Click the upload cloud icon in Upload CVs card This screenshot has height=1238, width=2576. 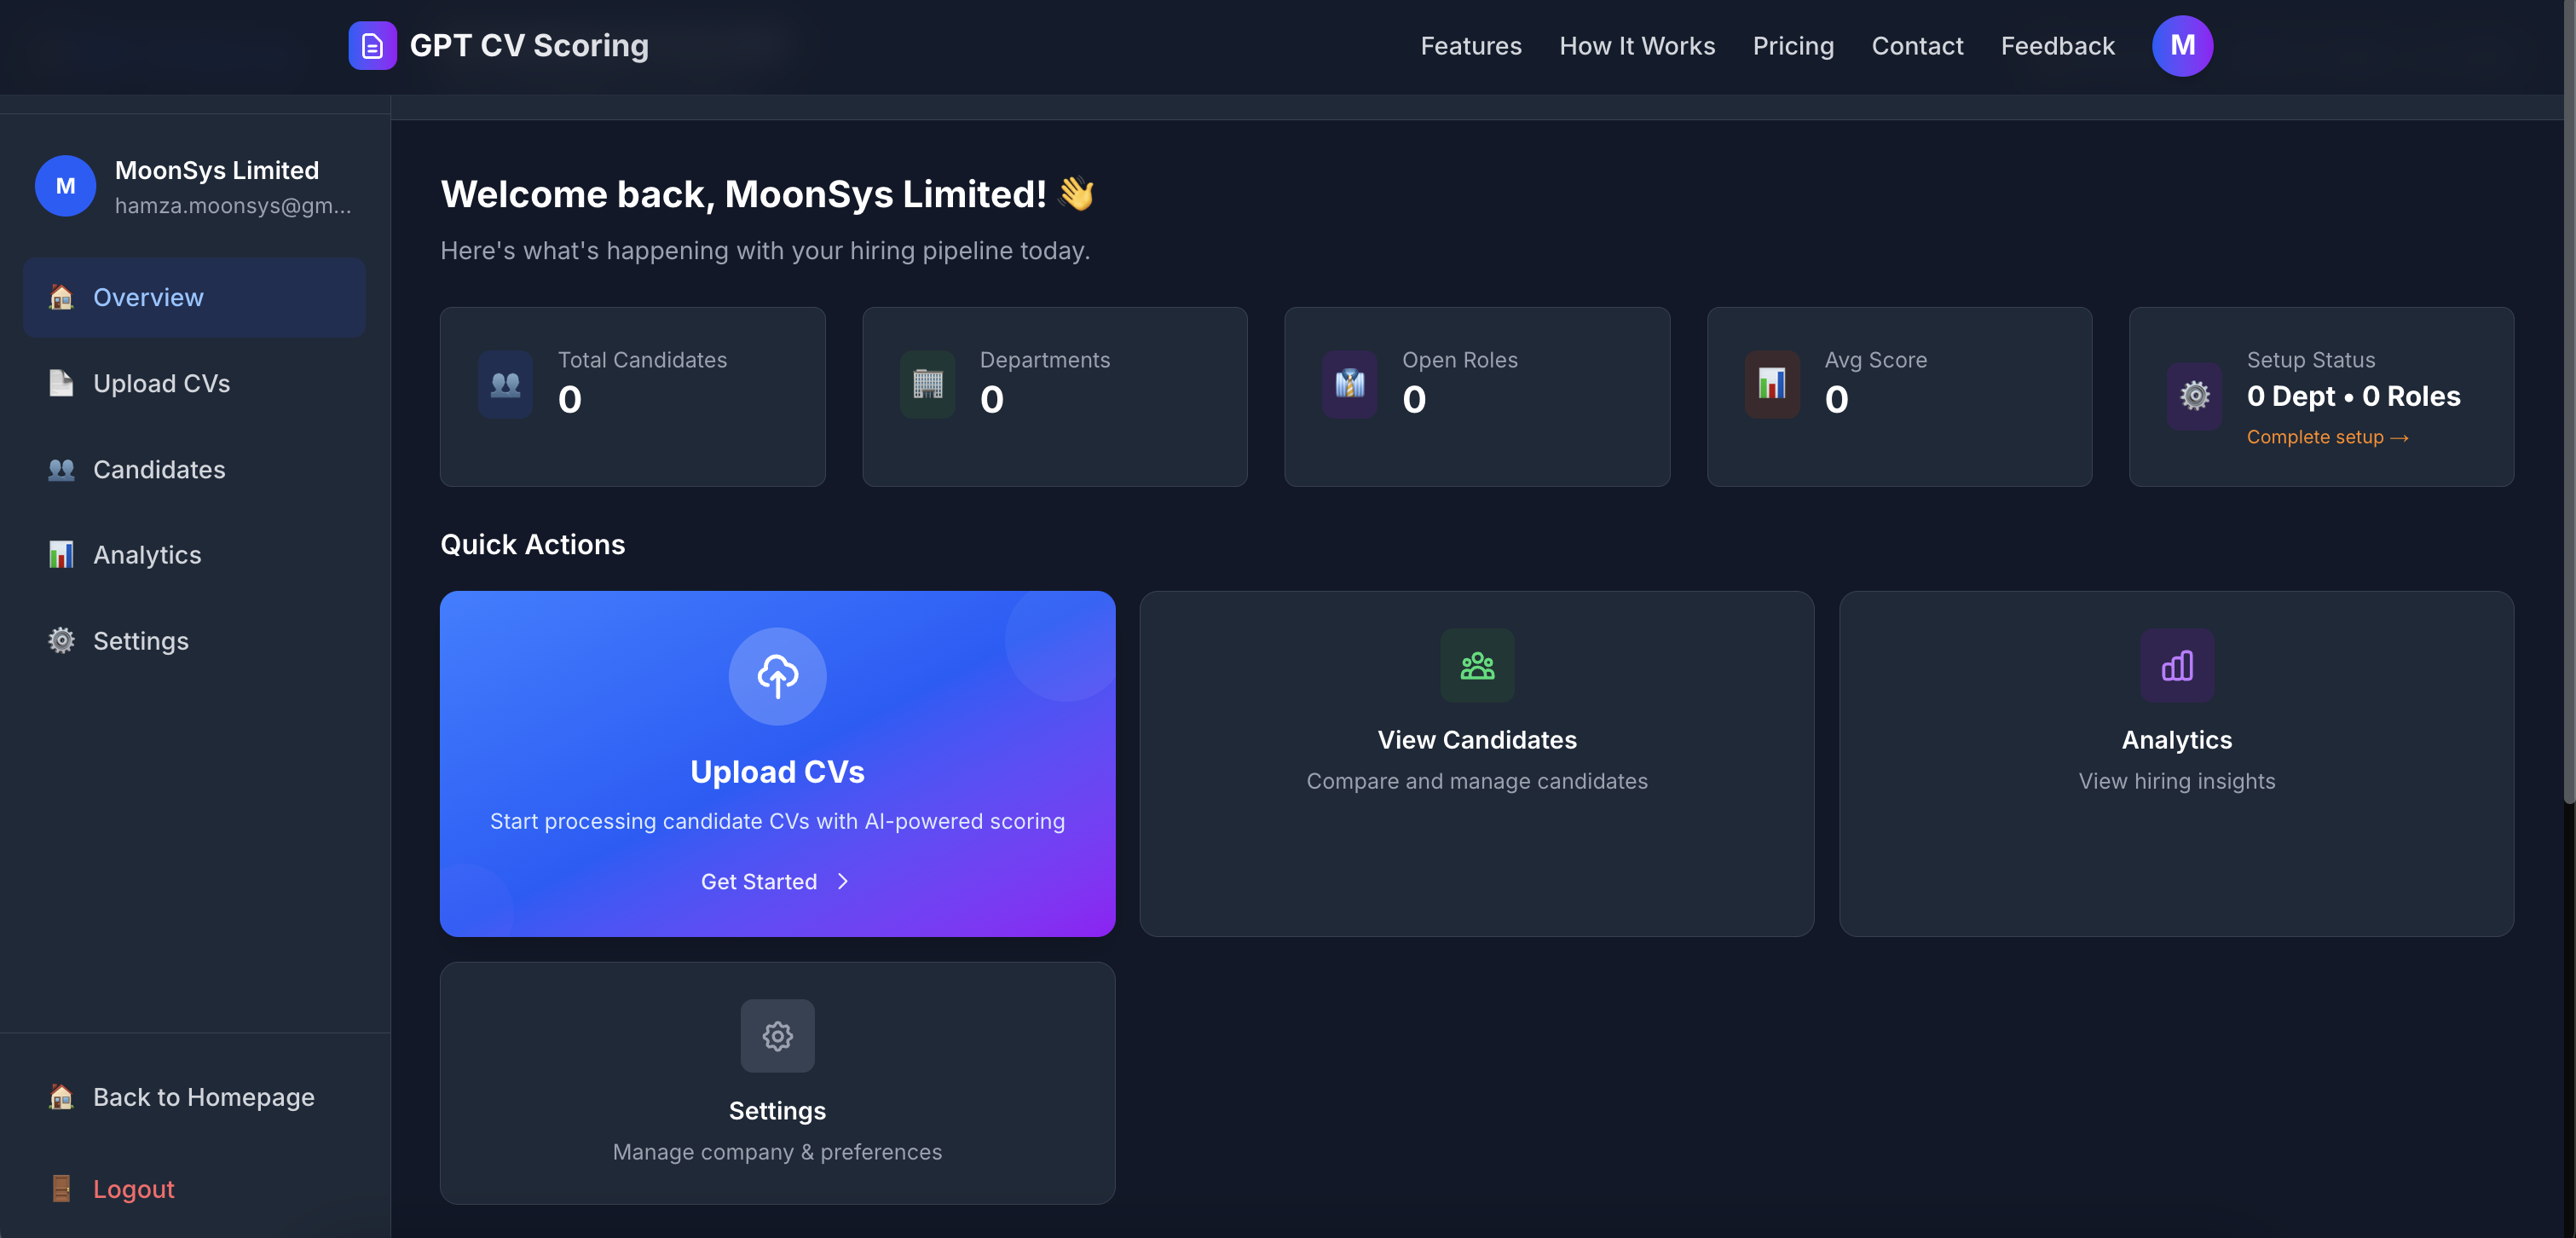pos(777,676)
